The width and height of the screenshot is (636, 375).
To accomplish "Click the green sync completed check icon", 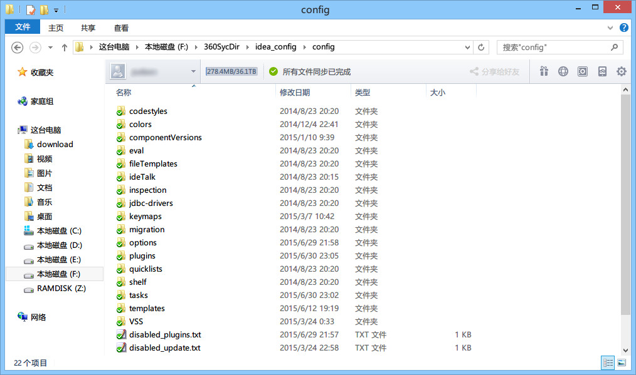I will coord(273,71).
